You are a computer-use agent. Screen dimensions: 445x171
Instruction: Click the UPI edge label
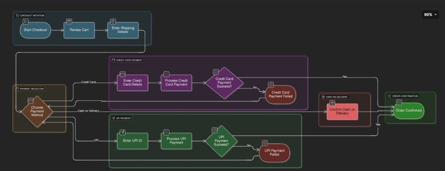click(x=96, y=140)
